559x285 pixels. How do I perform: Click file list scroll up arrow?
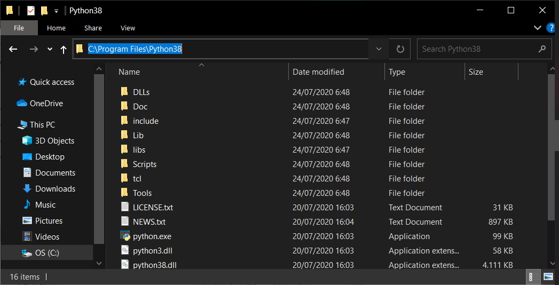(x=552, y=69)
